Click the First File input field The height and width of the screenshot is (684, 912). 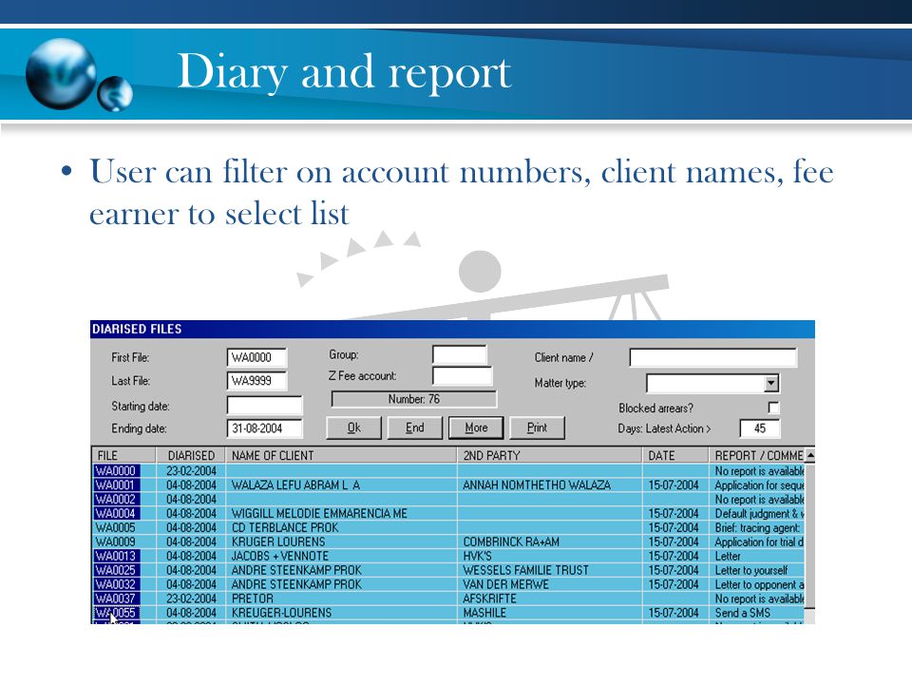pos(256,357)
